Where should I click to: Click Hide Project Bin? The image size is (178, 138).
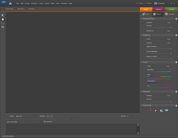pos(8,136)
